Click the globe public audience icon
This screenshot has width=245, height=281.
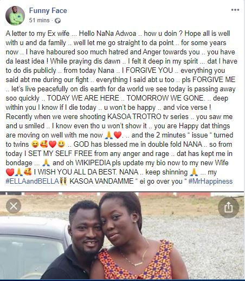click(x=57, y=21)
